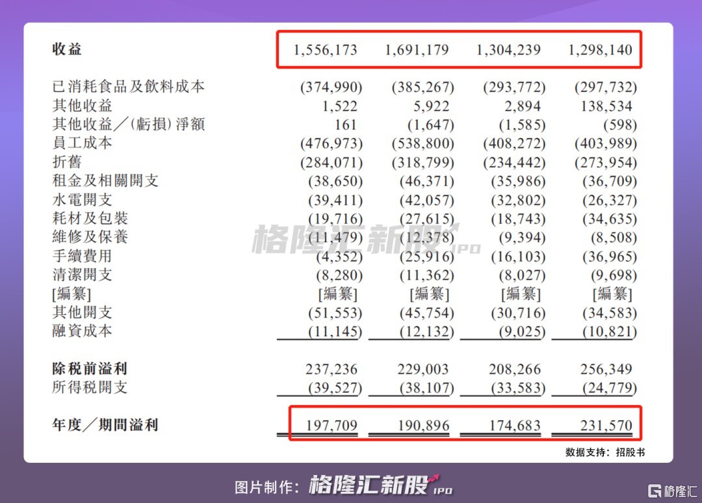702x503 pixels.
Task: Click the pre-tax profit value 229,003
Action: [423, 369]
